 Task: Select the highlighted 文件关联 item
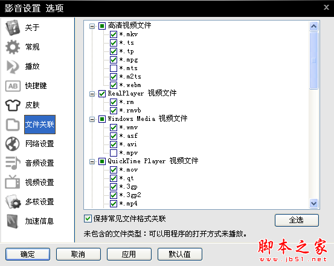click(40, 125)
